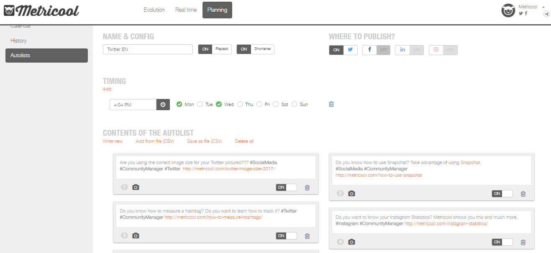Attach image to tweet number 3

coord(136,236)
